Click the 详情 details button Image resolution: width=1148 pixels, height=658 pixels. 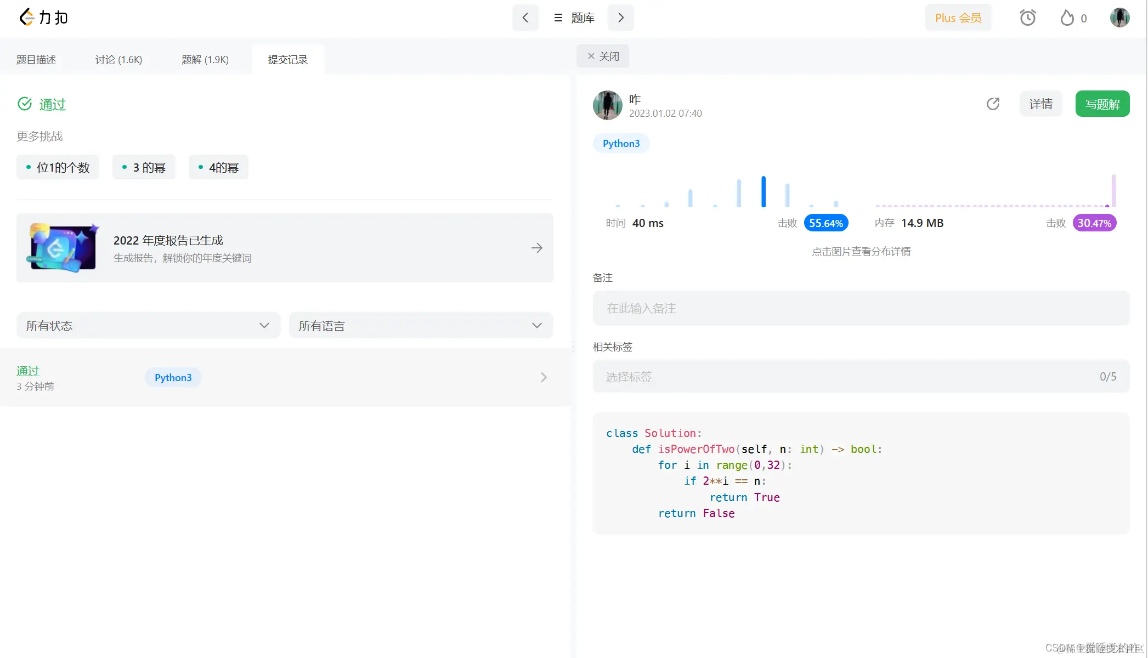click(x=1040, y=104)
